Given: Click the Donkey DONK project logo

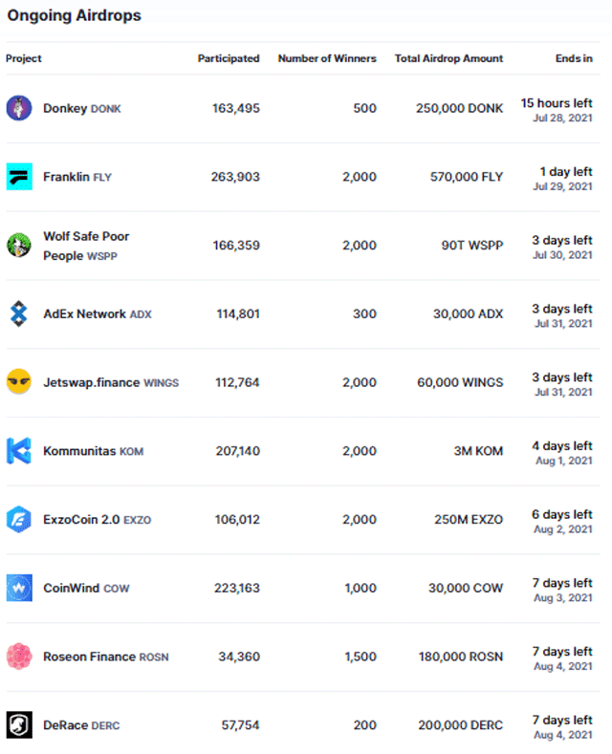Looking at the screenshot, I should (19, 108).
